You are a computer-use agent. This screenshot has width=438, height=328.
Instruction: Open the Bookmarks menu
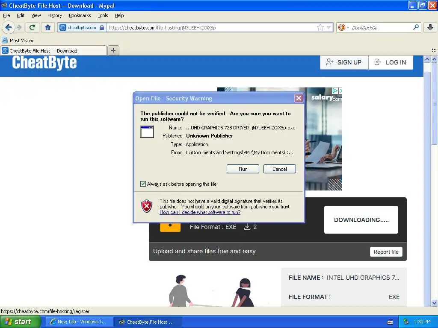(x=80, y=15)
